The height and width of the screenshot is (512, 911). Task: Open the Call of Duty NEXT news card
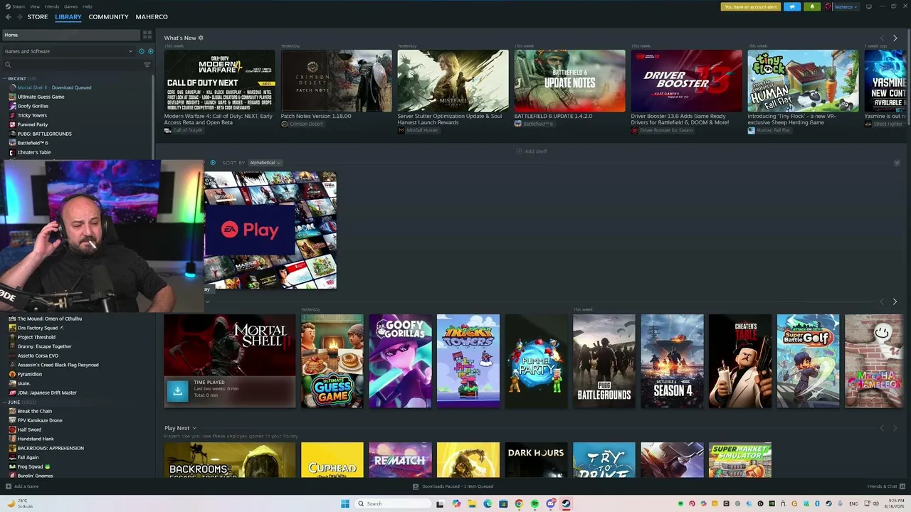[x=219, y=81]
